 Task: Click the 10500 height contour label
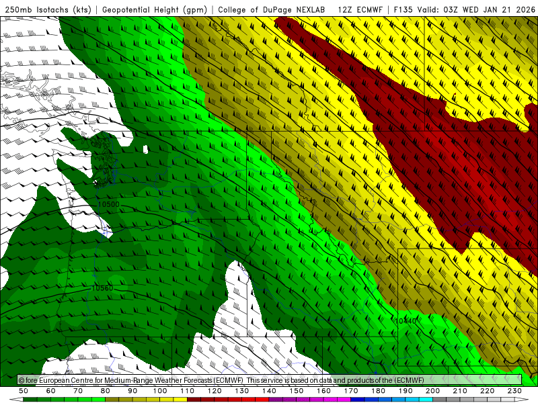pos(108,205)
